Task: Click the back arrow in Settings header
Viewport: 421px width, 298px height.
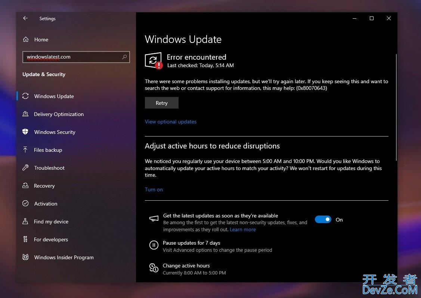Action: pyautogui.click(x=25, y=18)
